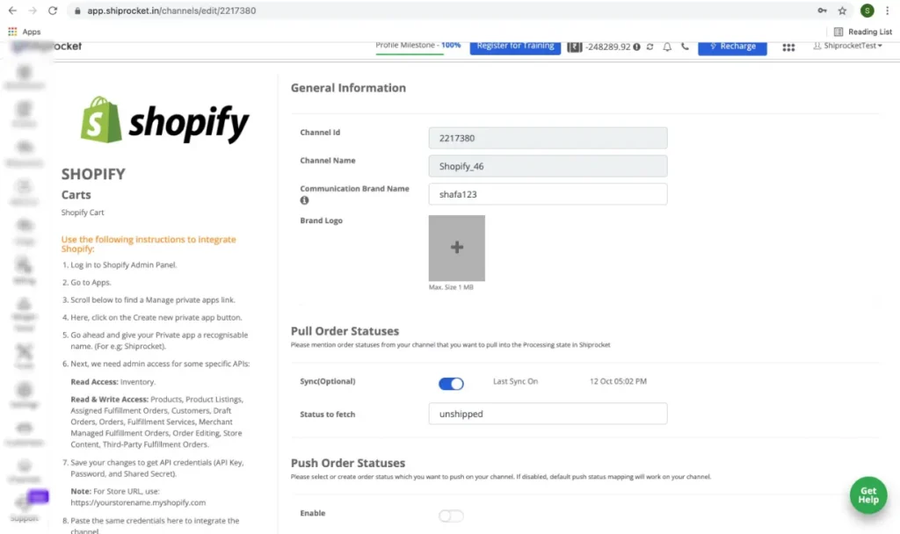This screenshot has height=534, width=900.
Task: Enable the Push Order Statuses toggle
Action: [x=451, y=516]
